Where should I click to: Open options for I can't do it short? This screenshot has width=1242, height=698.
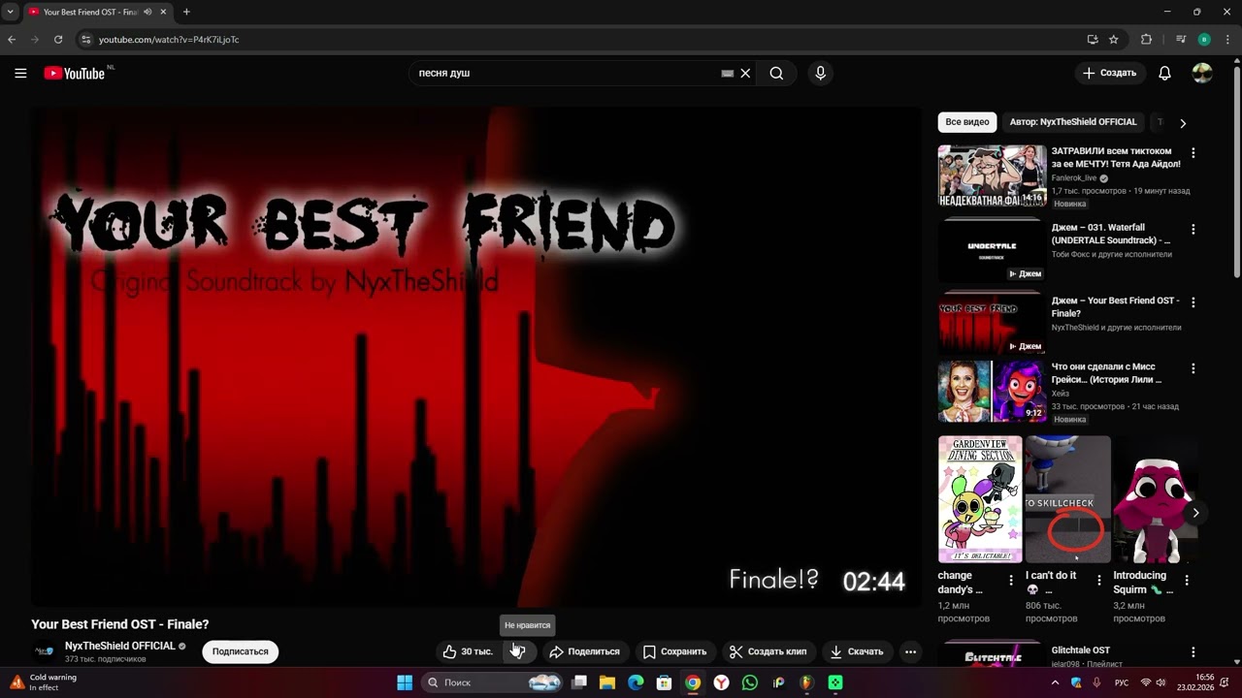tap(1098, 580)
